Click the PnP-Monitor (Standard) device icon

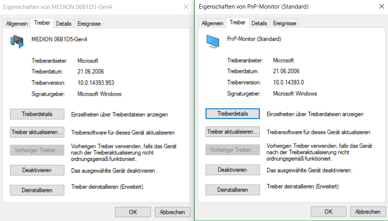(213, 41)
